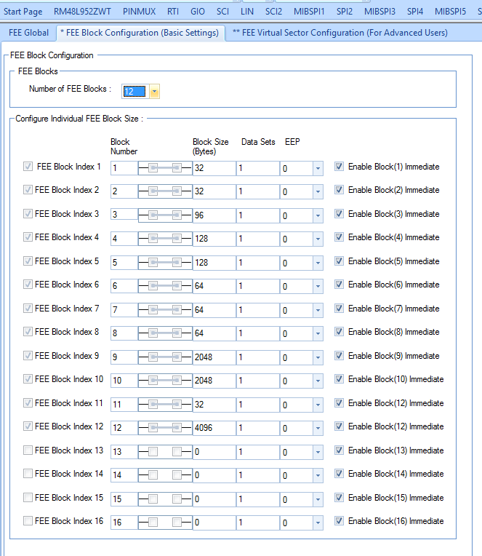Expand EEP dropdown for Block Index 13
This screenshot has height=556, width=482.
[318, 452]
